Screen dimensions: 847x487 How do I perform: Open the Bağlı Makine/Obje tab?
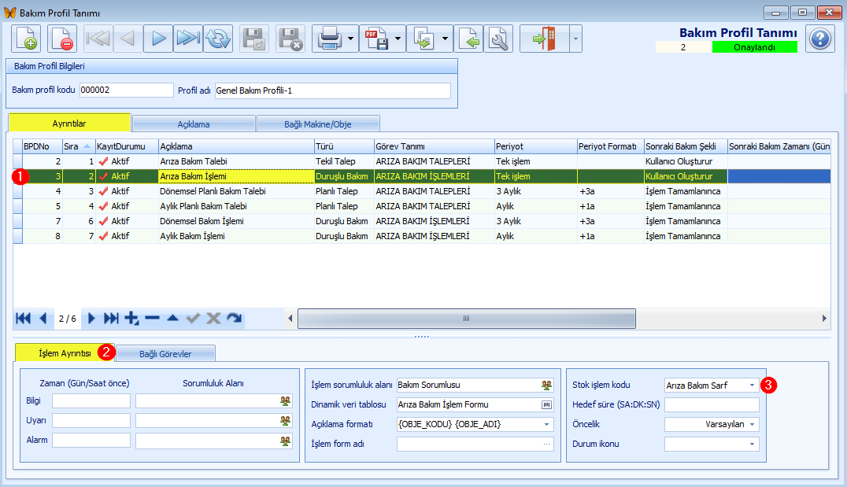tap(318, 124)
